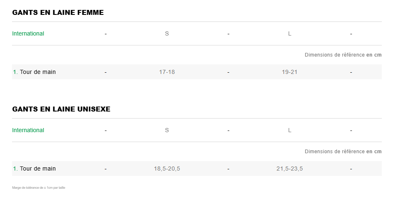Screen dimensions: 393x197
Task: Click the Marge de tolérance footnote
Action: 39,188
